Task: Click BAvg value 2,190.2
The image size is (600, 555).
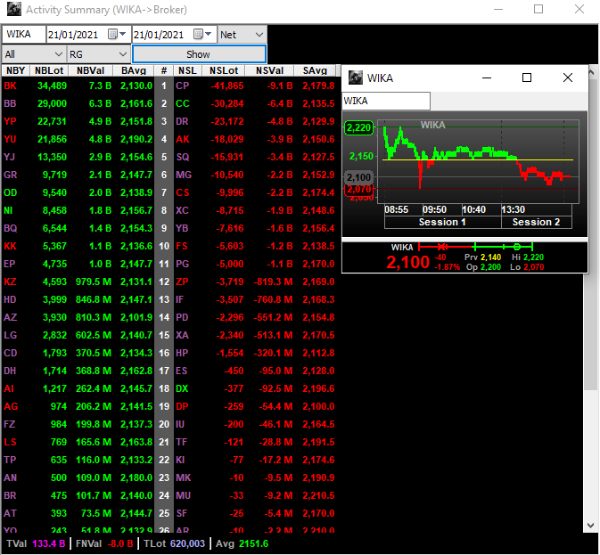Action: click(x=136, y=139)
